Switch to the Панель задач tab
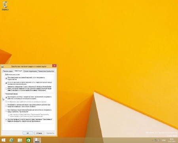 click(8, 71)
